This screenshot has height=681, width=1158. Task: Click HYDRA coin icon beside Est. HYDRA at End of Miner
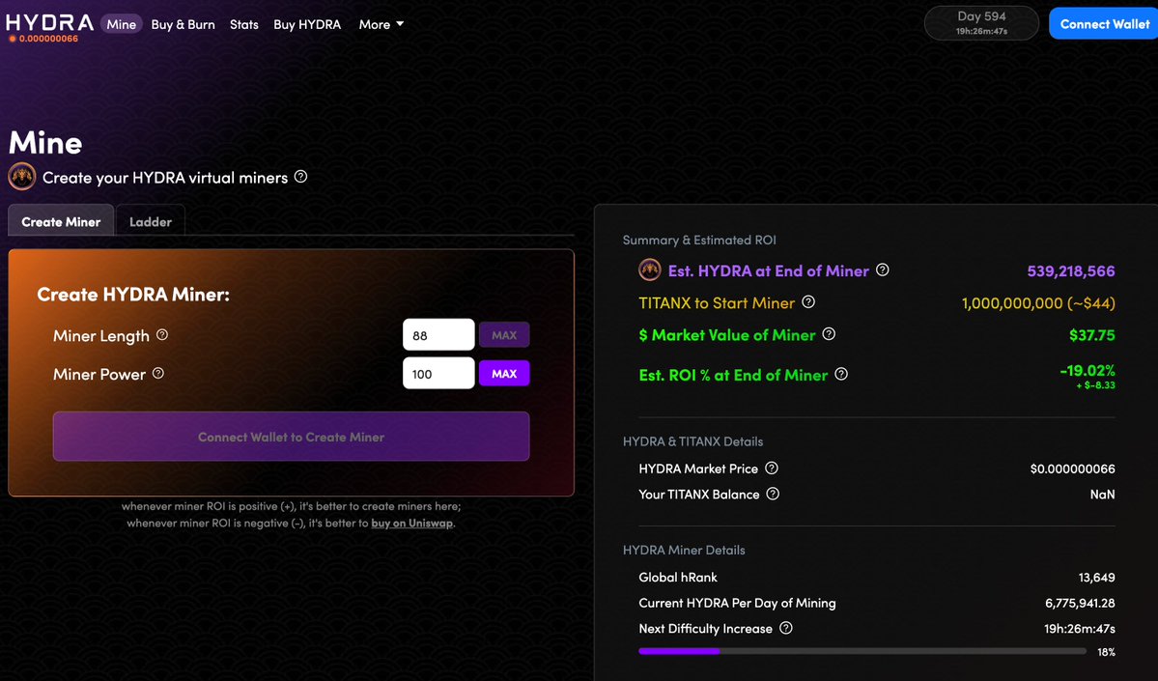[x=649, y=270]
